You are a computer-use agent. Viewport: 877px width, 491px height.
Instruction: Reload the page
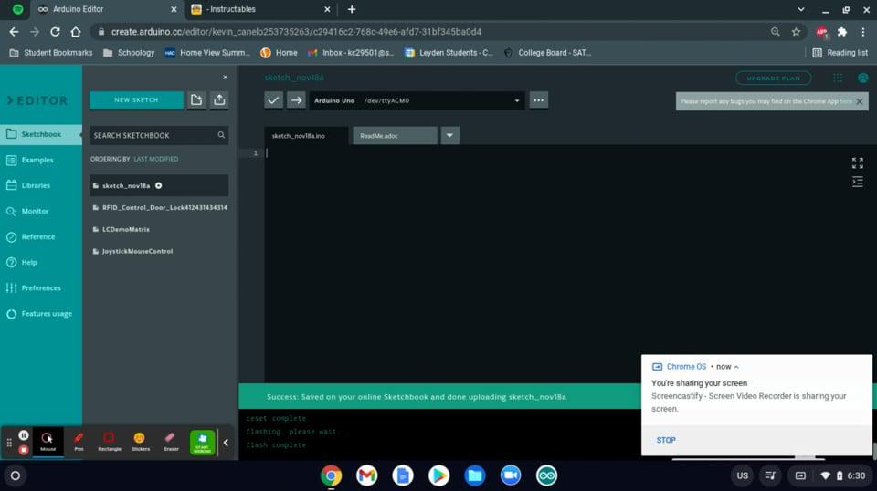(55, 32)
